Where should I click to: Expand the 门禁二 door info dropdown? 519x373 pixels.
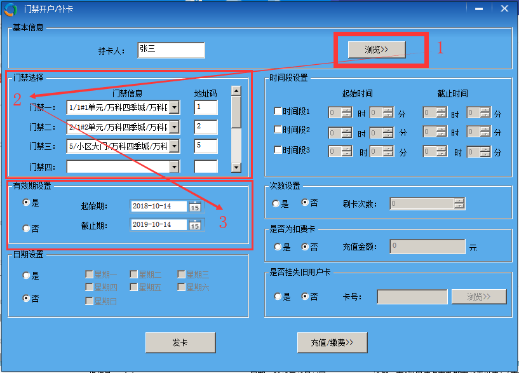[174, 128]
